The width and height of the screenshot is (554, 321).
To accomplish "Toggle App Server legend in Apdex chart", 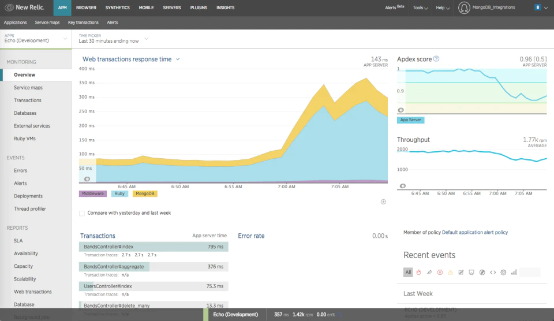I will (410, 120).
